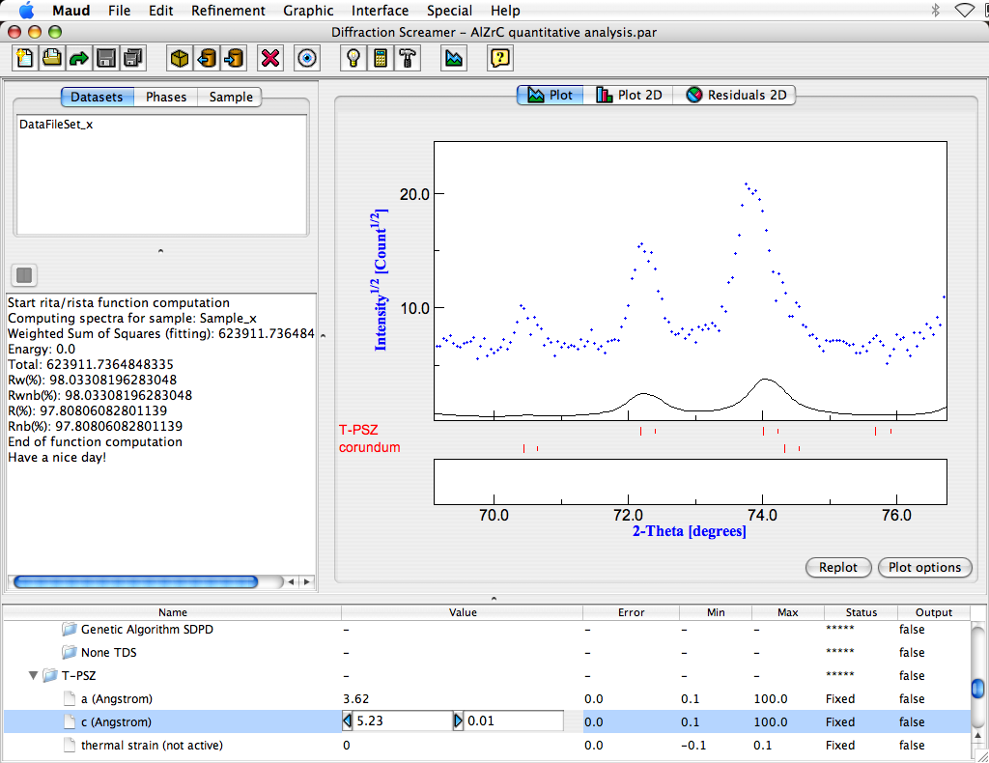Click the light bulb toolbar icon
The width and height of the screenshot is (989, 763).
coord(354,58)
